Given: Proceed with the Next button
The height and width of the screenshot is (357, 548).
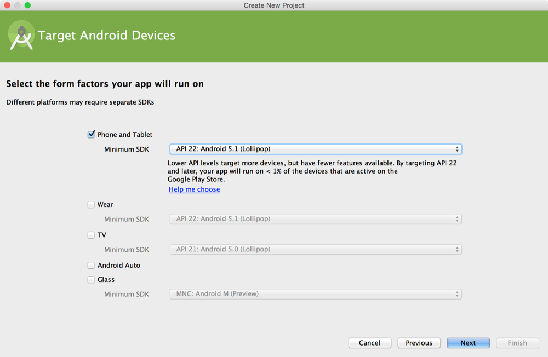Looking at the screenshot, I should (469, 343).
